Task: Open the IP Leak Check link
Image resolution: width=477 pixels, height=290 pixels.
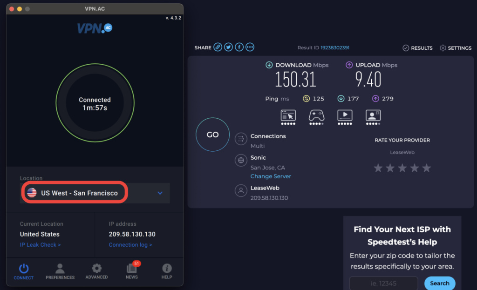Action: point(40,245)
